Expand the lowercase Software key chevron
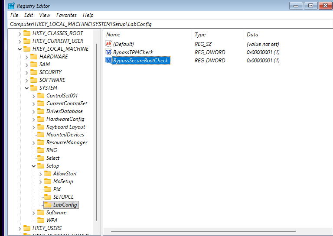Viewport: 333px width, 236px height. [x=33, y=213]
